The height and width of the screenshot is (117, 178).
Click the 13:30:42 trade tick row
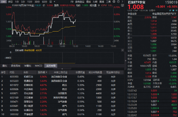(x=152, y=115)
